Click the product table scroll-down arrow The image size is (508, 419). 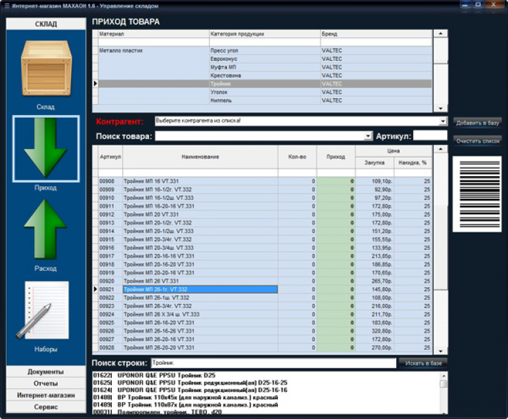tap(441, 351)
